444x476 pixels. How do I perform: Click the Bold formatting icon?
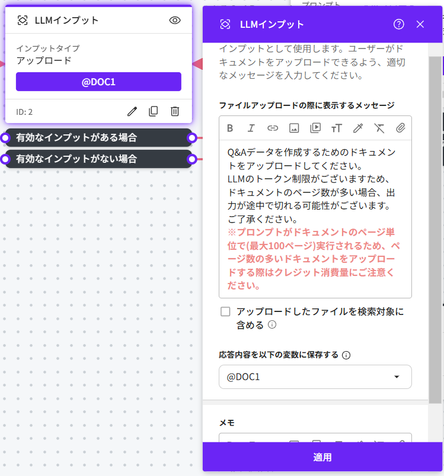point(230,128)
